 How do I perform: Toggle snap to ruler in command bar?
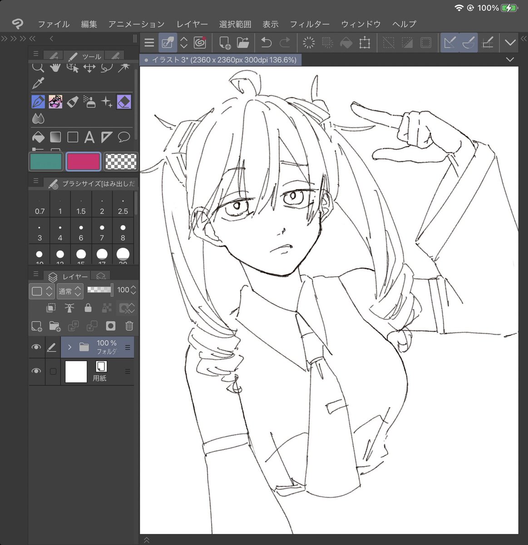tap(450, 43)
